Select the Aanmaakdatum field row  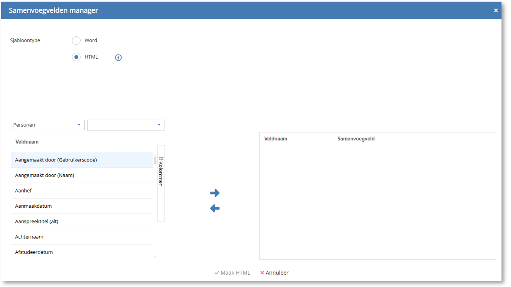82,206
